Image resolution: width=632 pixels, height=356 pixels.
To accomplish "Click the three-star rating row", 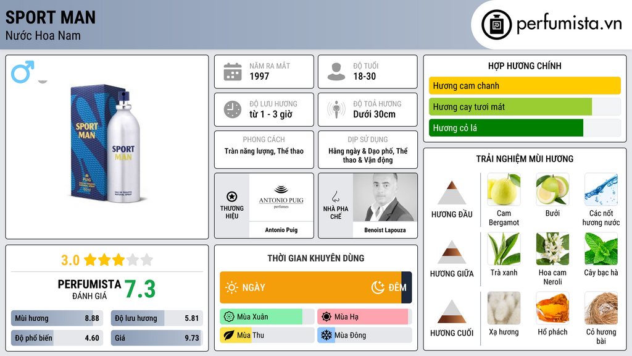I will [118, 260].
